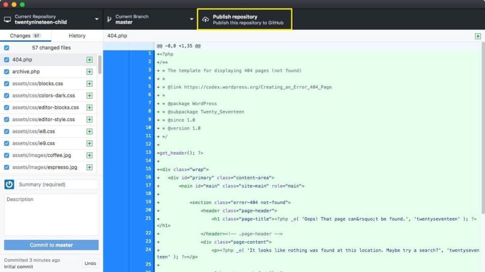Select the assets/css/ie8.css file row
Screen dimensions: 485x272
pyautogui.click(x=49, y=132)
